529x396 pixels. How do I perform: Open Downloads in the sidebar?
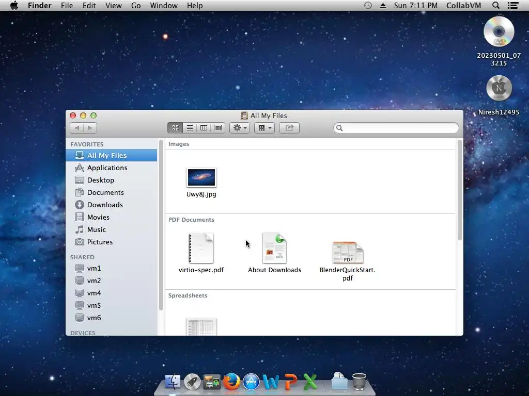(x=112, y=205)
